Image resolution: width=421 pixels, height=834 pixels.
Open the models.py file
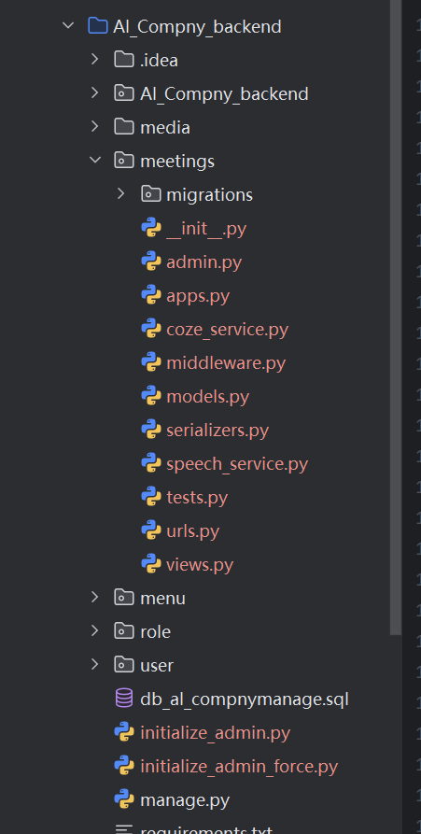(x=208, y=397)
